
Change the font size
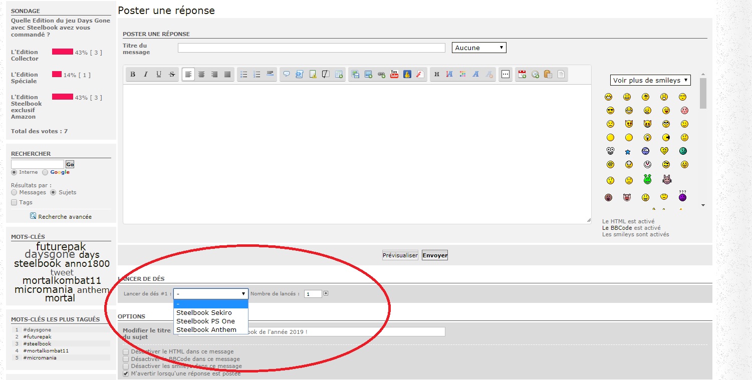[x=450, y=74]
